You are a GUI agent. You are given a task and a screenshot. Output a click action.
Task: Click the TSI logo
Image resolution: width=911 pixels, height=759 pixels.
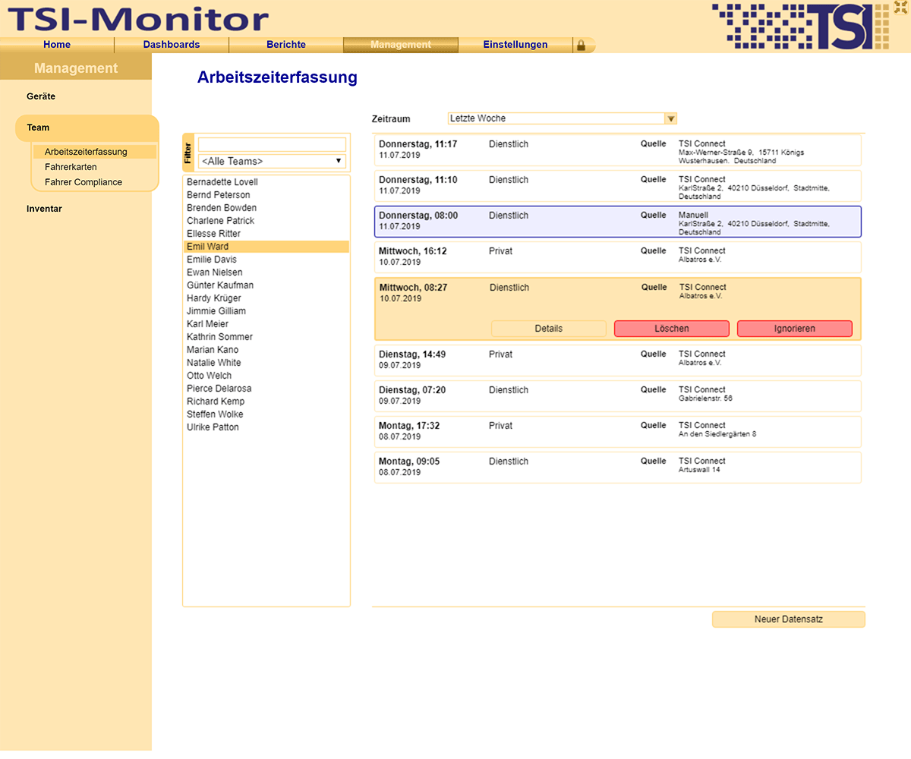coord(801,27)
